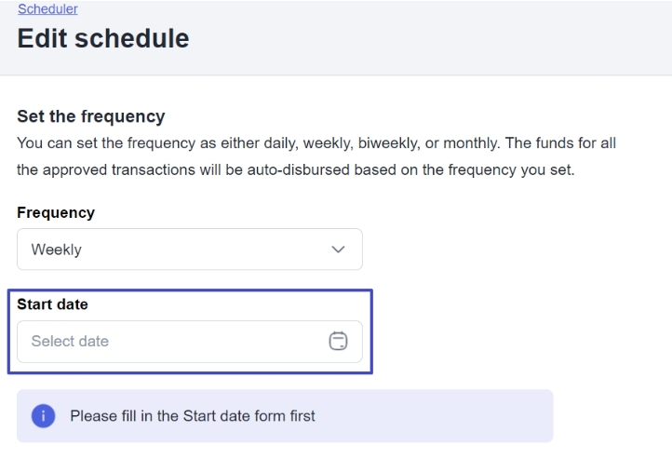The height and width of the screenshot is (459, 672).
Task: Click the "Weekly" value in Frequency field
Action: click(56, 250)
